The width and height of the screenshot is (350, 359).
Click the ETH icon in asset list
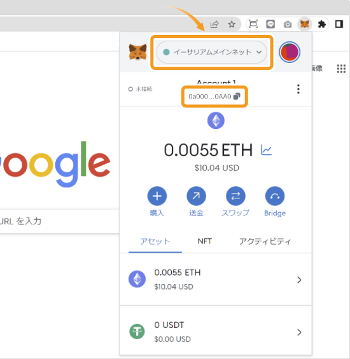coord(137,279)
